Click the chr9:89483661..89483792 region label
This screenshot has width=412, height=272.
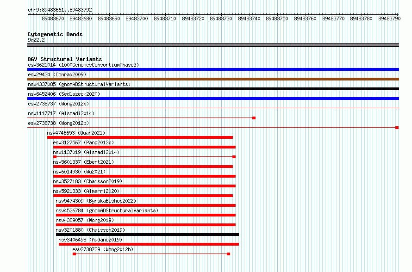[x=60, y=10]
